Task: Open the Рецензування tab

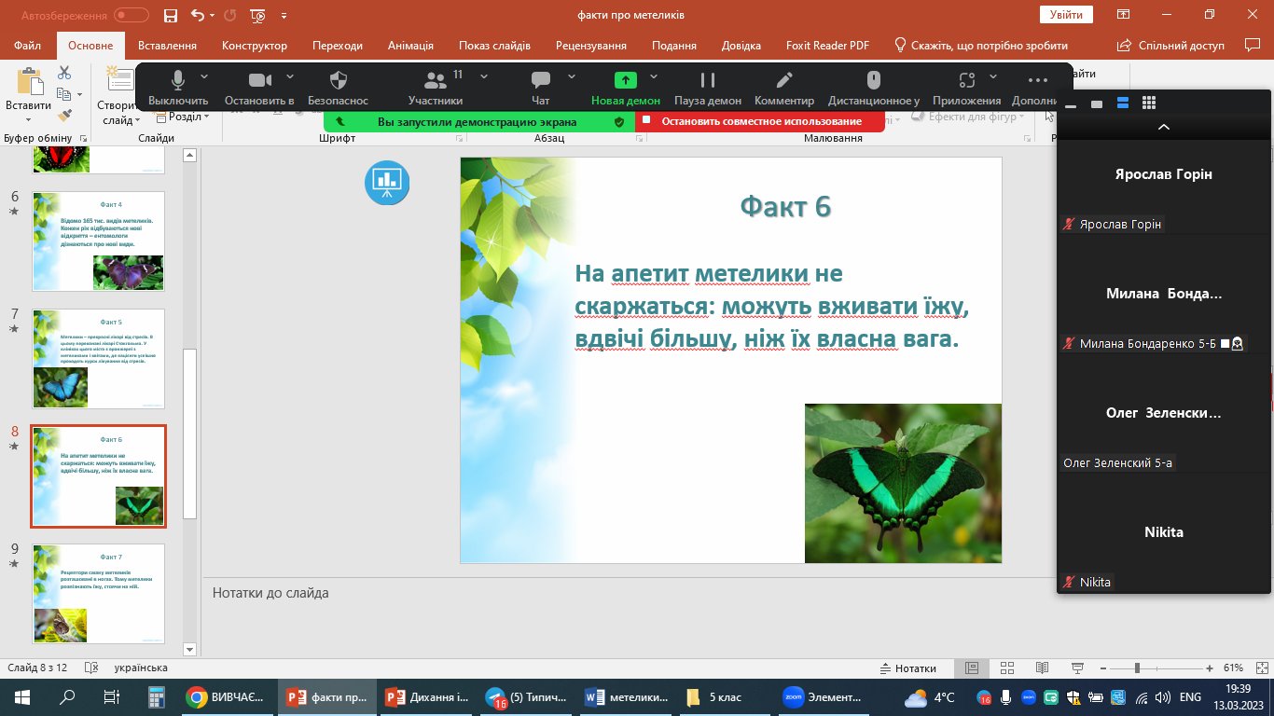Action: 591,45
